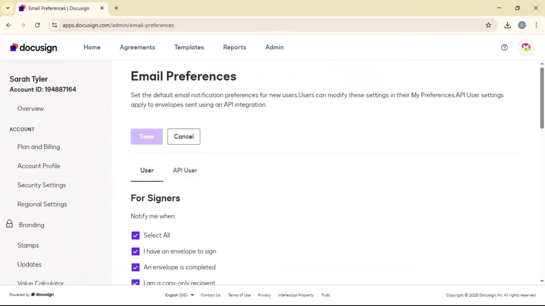Click the tab search chevron button
The height and width of the screenshot is (306, 545).
[x=8, y=8]
